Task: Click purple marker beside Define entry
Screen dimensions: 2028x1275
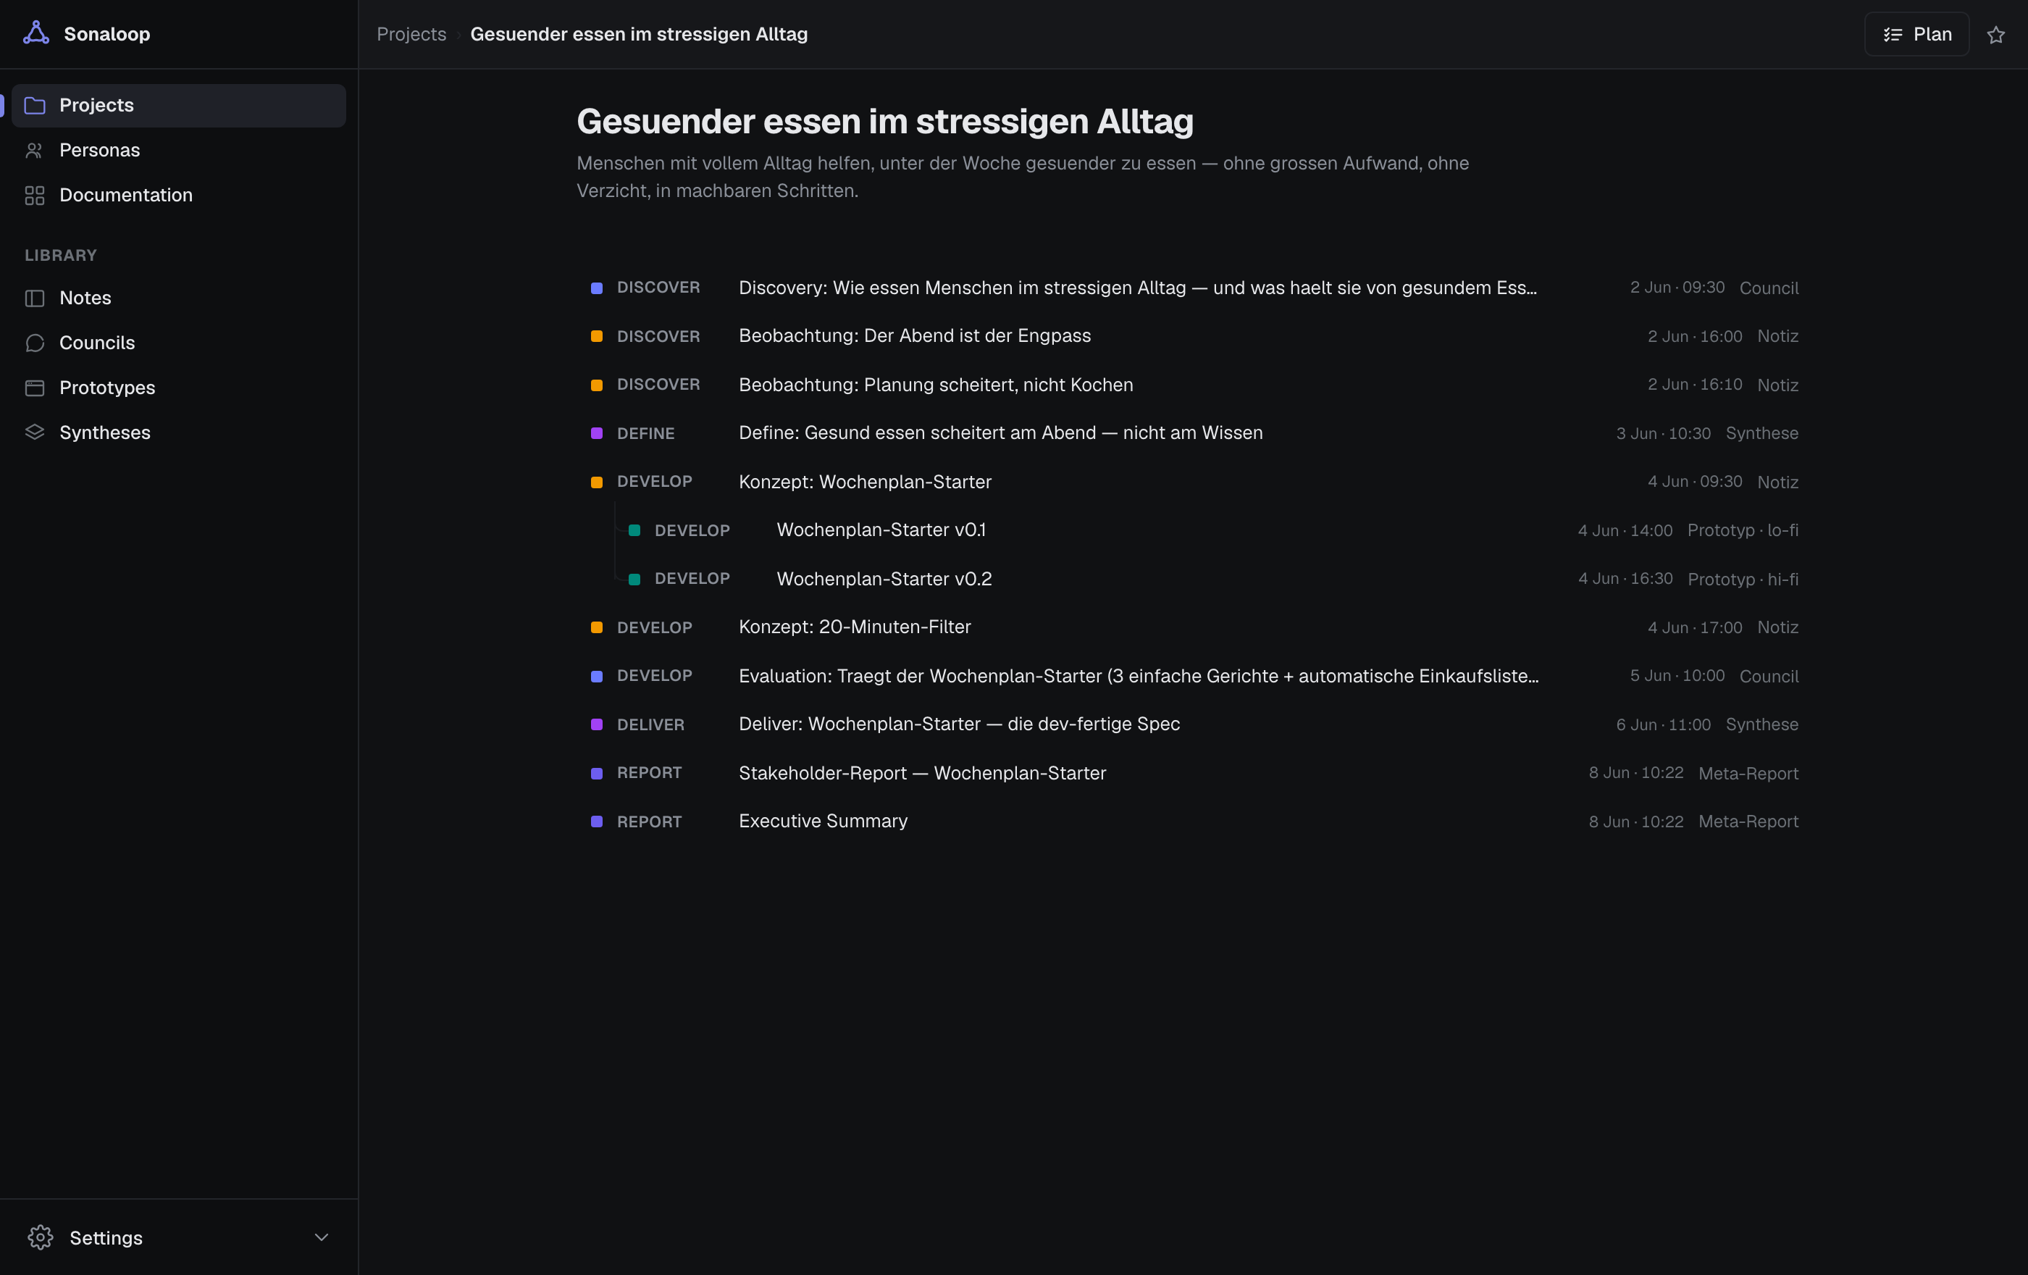Action: click(596, 433)
